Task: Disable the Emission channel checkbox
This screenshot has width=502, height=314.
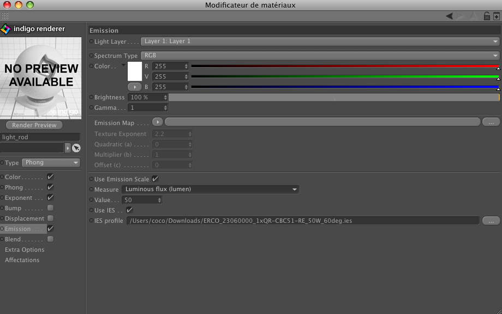Action: [x=51, y=229]
